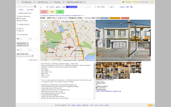
Task: Click the post link
Action: (x=152, y=2)
